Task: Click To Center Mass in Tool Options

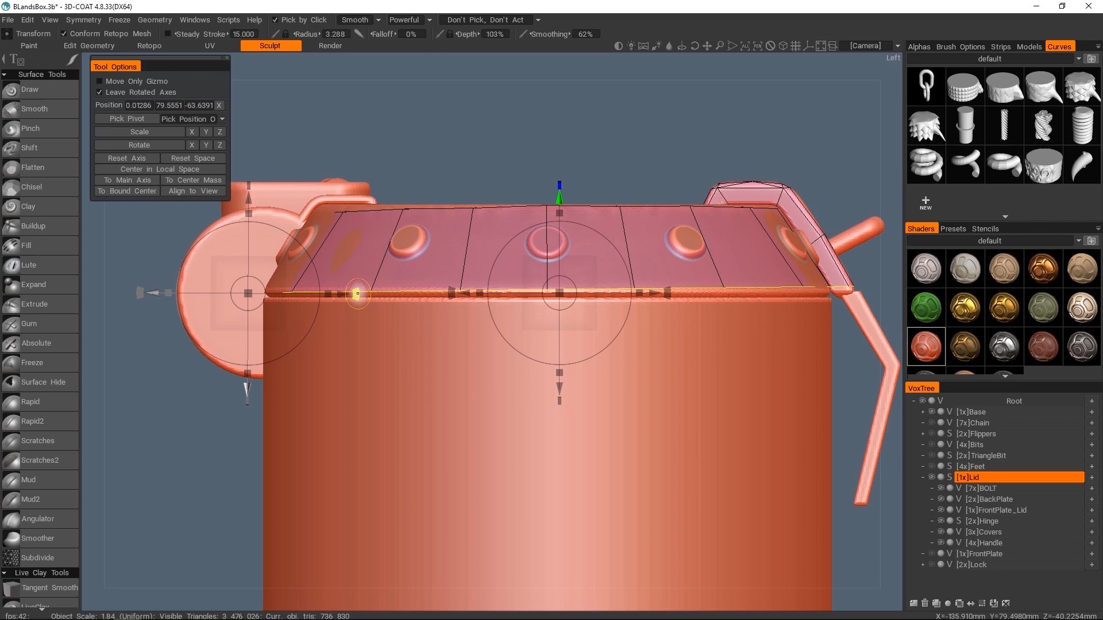Action: (193, 180)
